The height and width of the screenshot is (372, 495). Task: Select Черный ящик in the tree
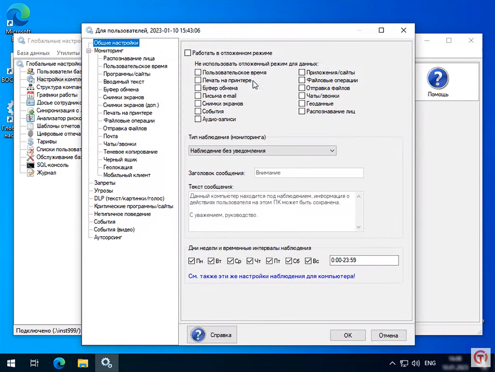pos(120,160)
